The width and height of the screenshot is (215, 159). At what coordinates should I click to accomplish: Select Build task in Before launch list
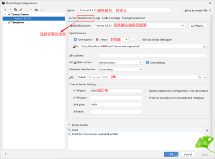pos(136,130)
